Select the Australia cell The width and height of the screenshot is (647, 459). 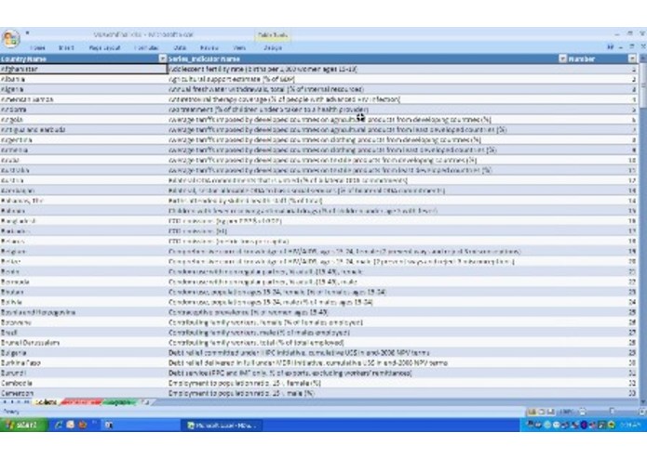point(84,170)
